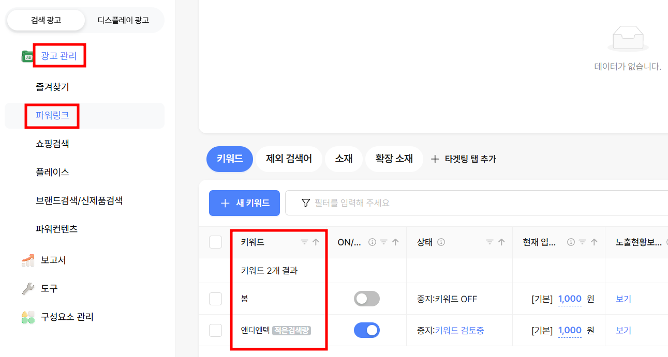Click the 광고 관리 folder icon

point(28,56)
